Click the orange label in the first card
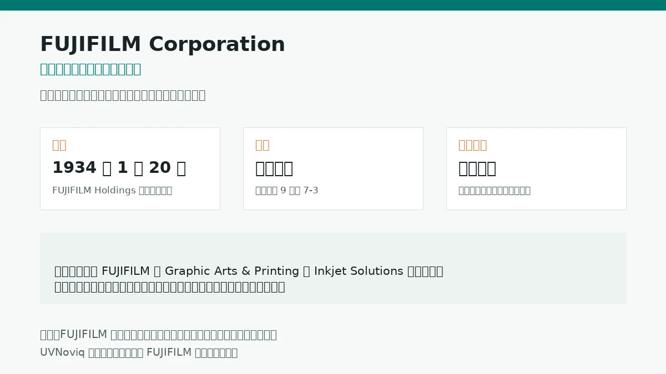Image resolution: width=666 pixels, height=374 pixels. 59,145
